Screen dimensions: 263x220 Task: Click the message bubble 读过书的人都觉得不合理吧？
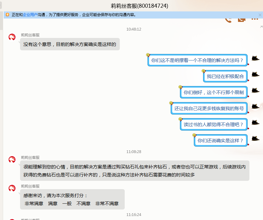[x=214, y=125]
